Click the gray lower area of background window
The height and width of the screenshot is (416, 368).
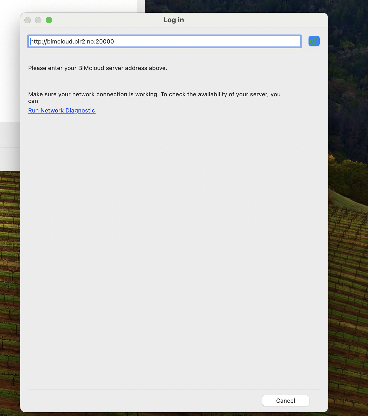coord(10,159)
